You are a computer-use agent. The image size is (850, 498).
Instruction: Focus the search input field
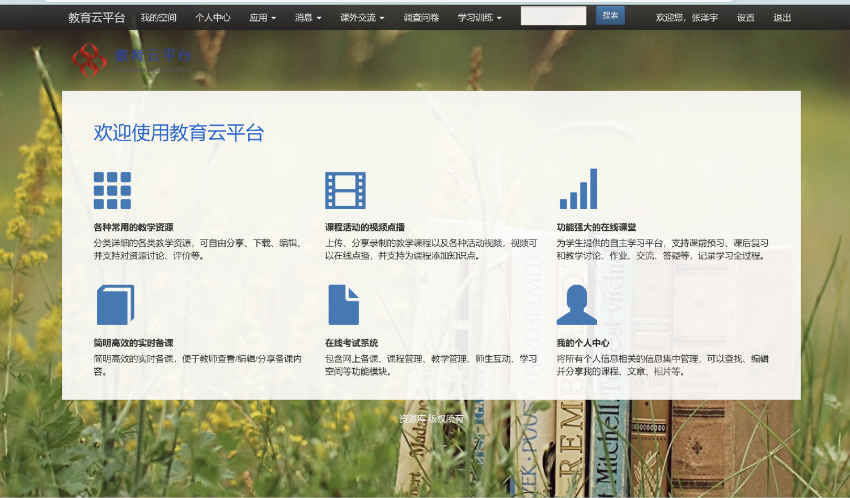click(x=553, y=16)
